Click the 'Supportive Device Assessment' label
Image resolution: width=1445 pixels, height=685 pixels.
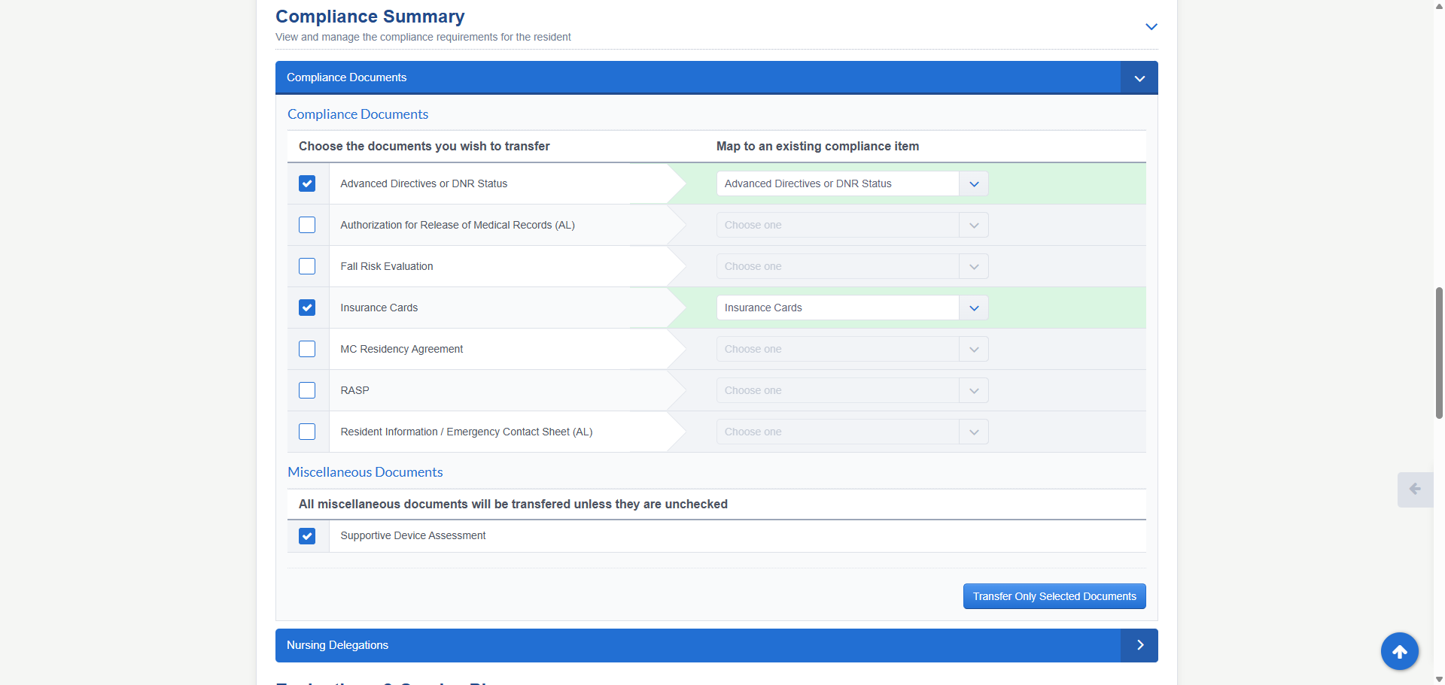coord(413,535)
